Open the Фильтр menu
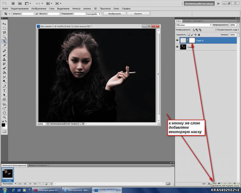Viewport: 241px width, 193px height. point(76,9)
